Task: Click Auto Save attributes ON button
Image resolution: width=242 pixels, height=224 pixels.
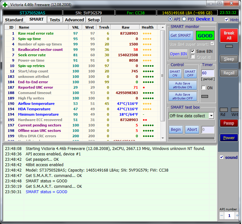Action: 183,85
